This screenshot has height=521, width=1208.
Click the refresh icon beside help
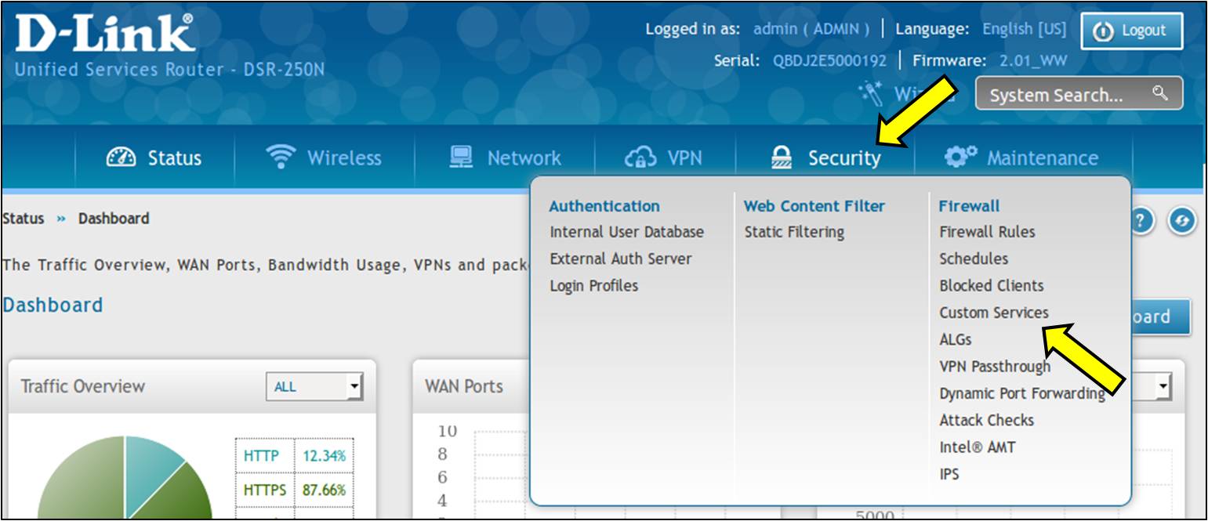[1181, 223]
